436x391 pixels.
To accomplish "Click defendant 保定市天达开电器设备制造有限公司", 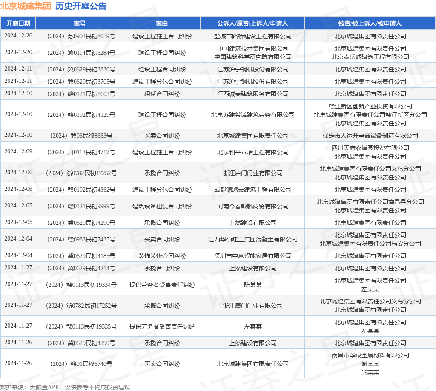I will click(x=370, y=136).
